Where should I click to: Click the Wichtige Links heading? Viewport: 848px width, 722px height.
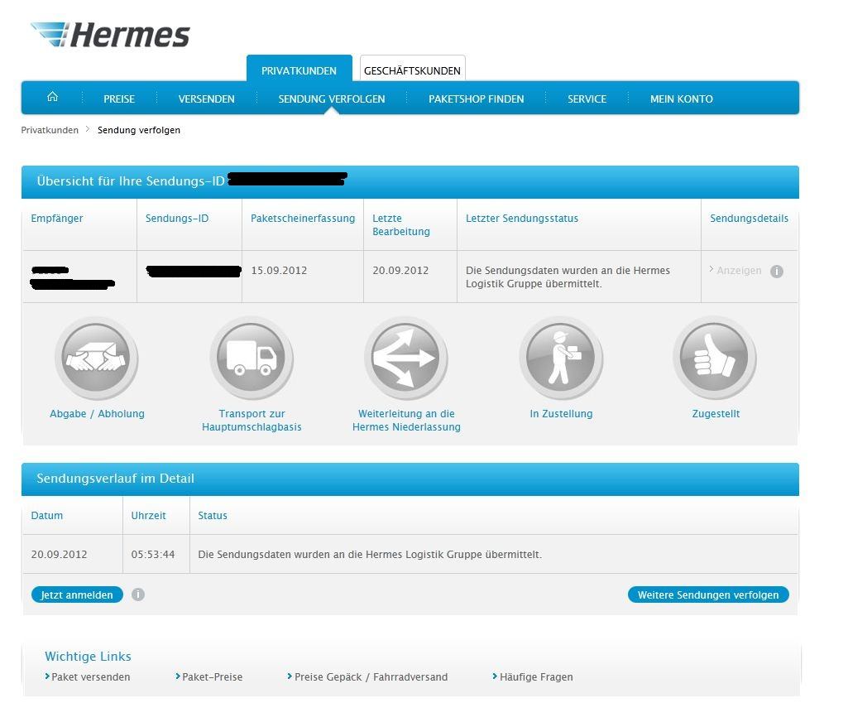89,656
